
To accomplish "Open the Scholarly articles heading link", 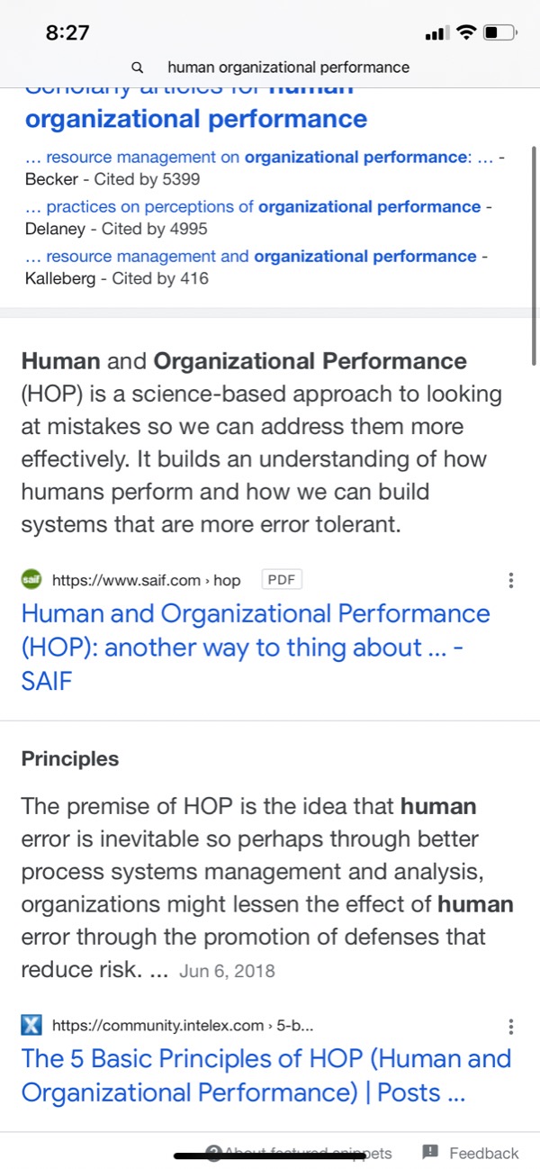I will pos(196,118).
